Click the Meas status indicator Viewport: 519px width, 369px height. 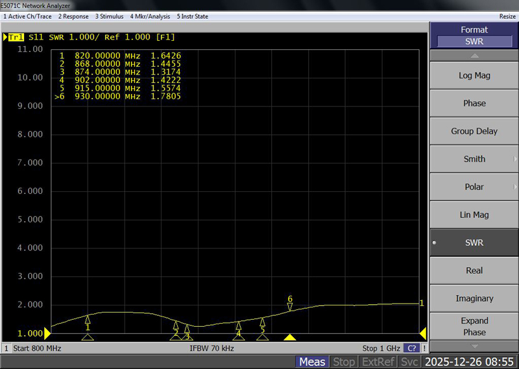click(x=312, y=362)
